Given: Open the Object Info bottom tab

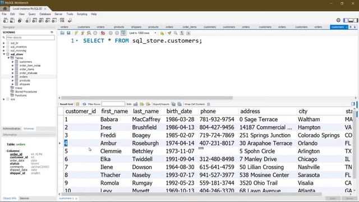Looking at the screenshot, I should [x=10, y=198].
